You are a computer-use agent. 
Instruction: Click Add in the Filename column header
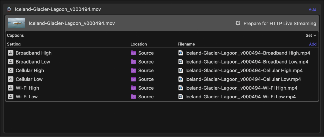pos(313,44)
